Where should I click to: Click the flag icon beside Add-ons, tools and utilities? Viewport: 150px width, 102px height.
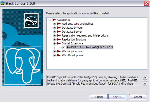(59, 24)
